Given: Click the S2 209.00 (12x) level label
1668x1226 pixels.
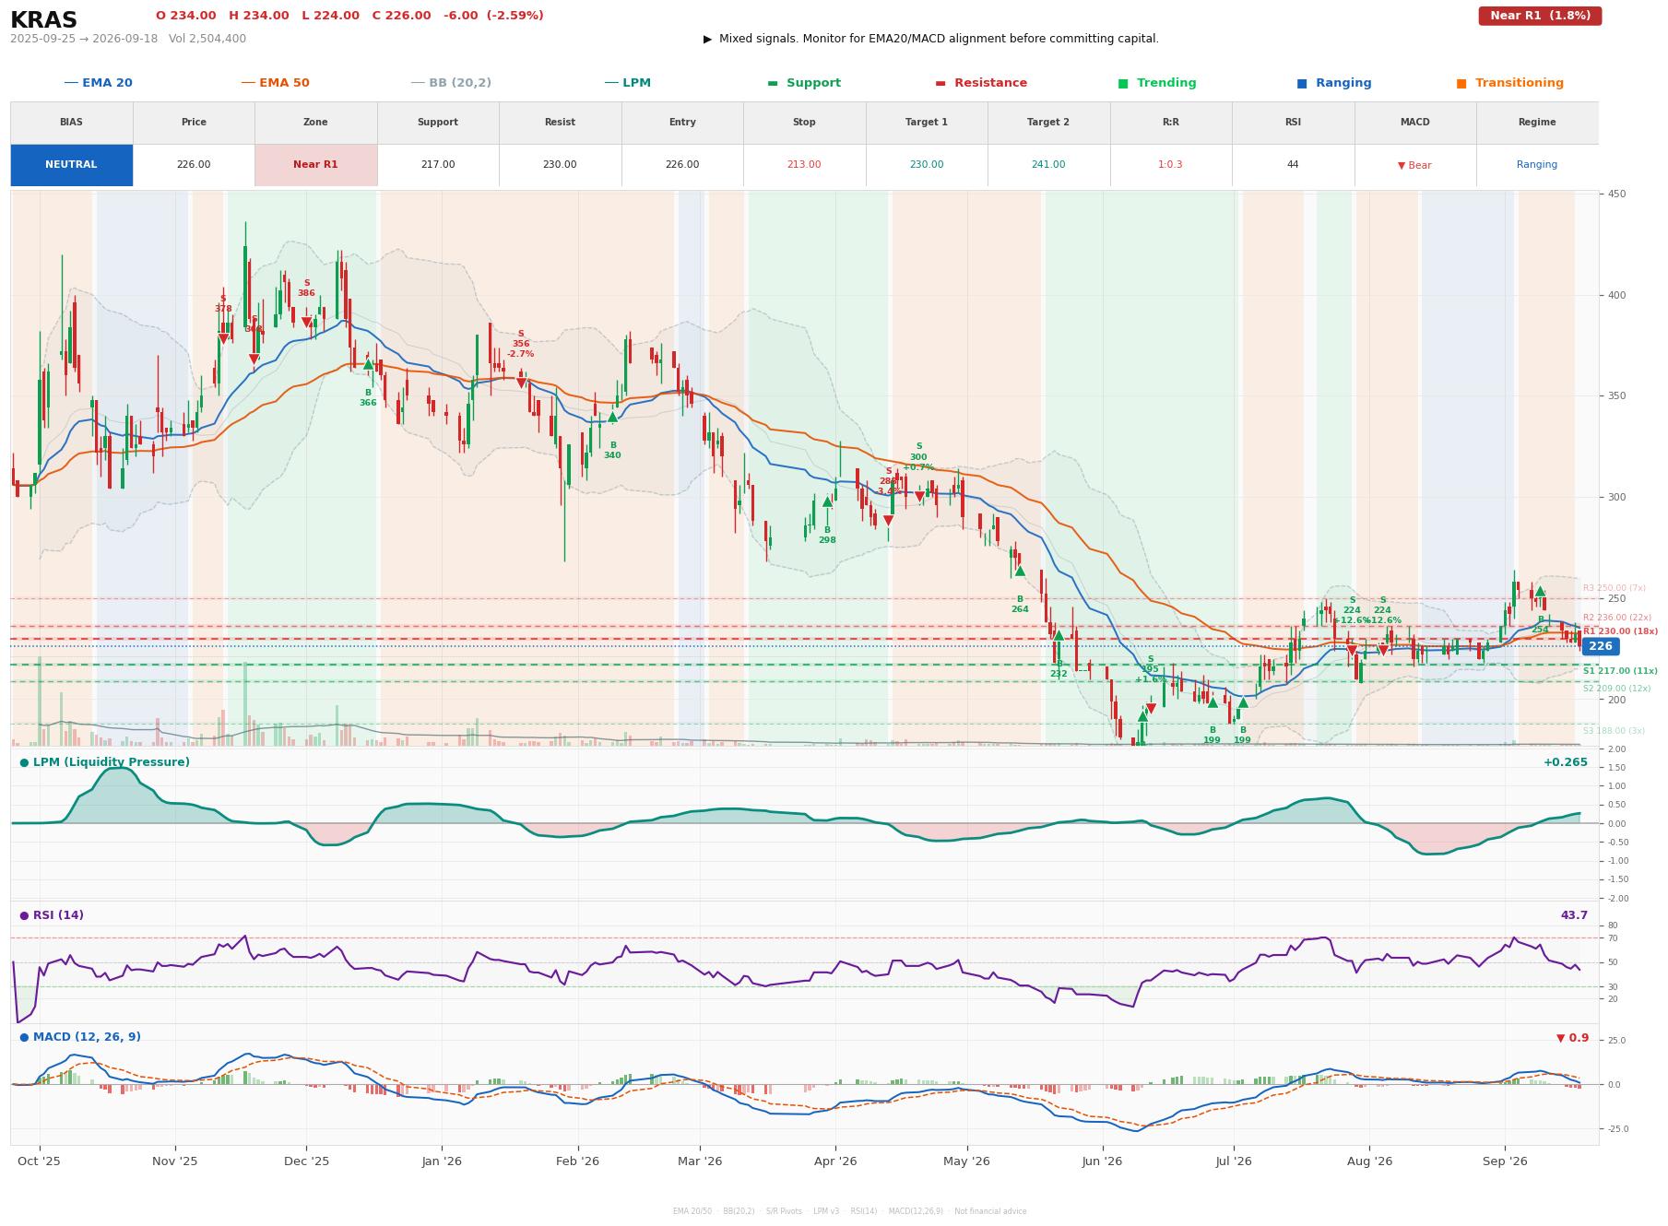Looking at the screenshot, I should coord(1617,689).
